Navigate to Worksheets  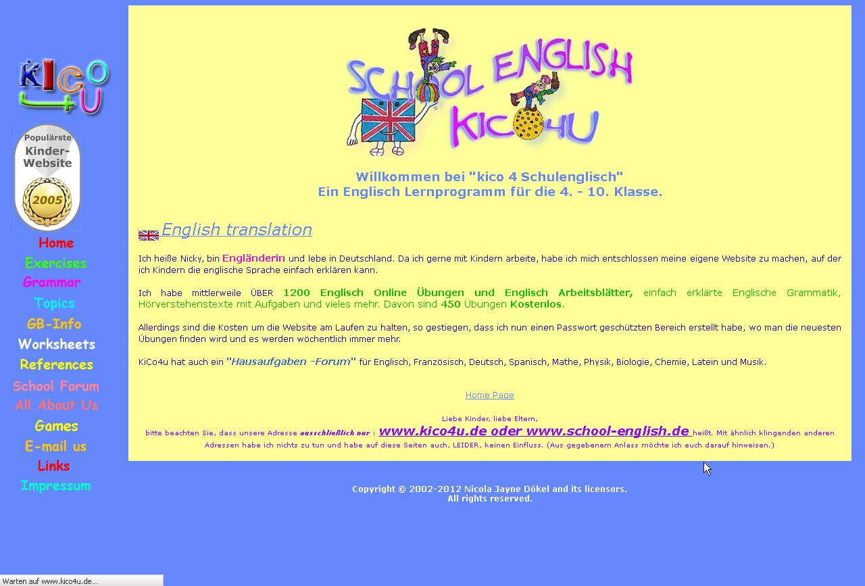57,345
